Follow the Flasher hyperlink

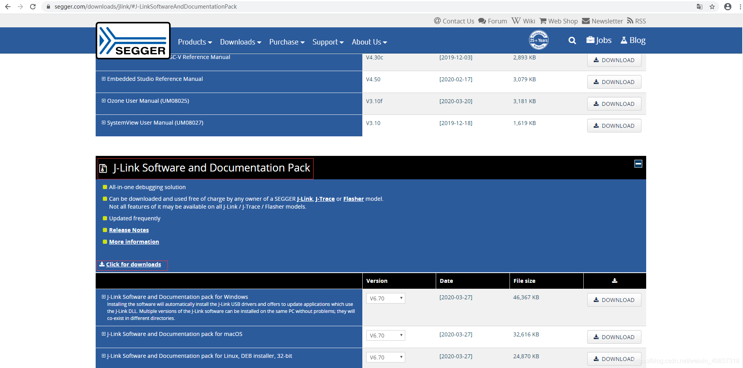(354, 199)
